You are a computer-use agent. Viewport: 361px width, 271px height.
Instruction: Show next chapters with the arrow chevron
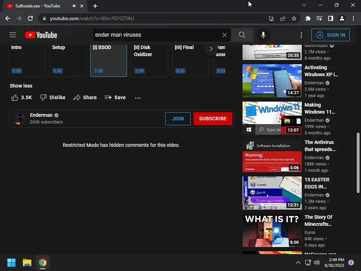(x=211, y=49)
